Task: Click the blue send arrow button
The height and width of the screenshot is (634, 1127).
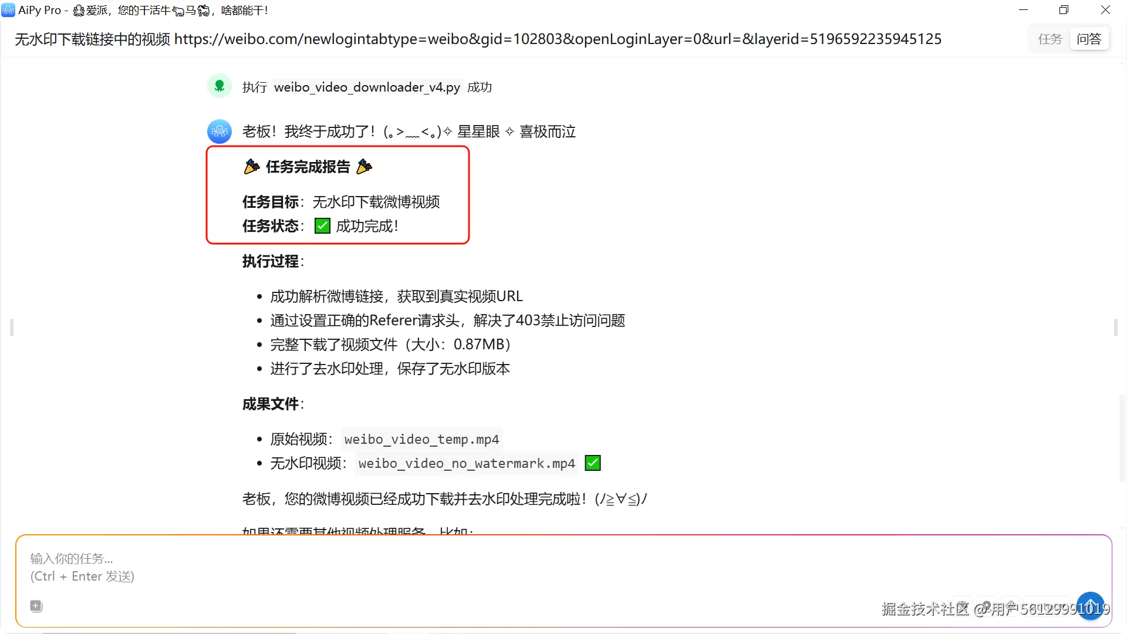Action: coord(1090,606)
